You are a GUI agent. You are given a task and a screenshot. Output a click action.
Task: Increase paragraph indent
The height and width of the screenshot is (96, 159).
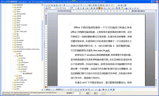tap(119, 8)
